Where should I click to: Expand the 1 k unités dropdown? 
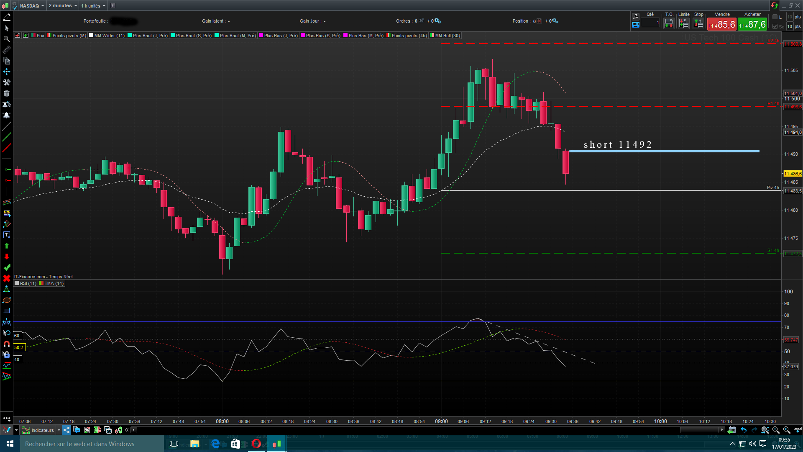pyautogui.click(x=93, y=5)
